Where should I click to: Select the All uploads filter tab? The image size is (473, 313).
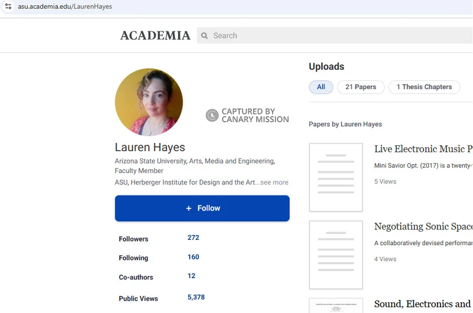(321, 87)
